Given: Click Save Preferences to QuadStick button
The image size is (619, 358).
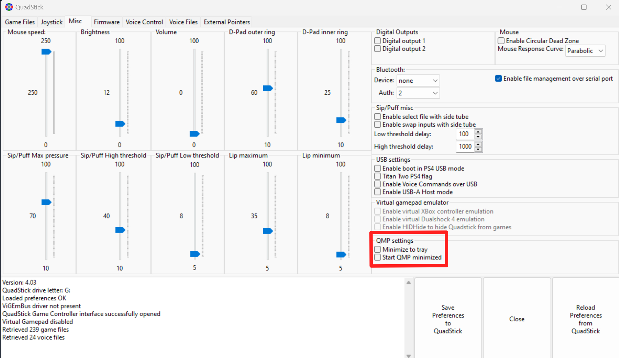Looking at the screenshot, I should (448, 319).
